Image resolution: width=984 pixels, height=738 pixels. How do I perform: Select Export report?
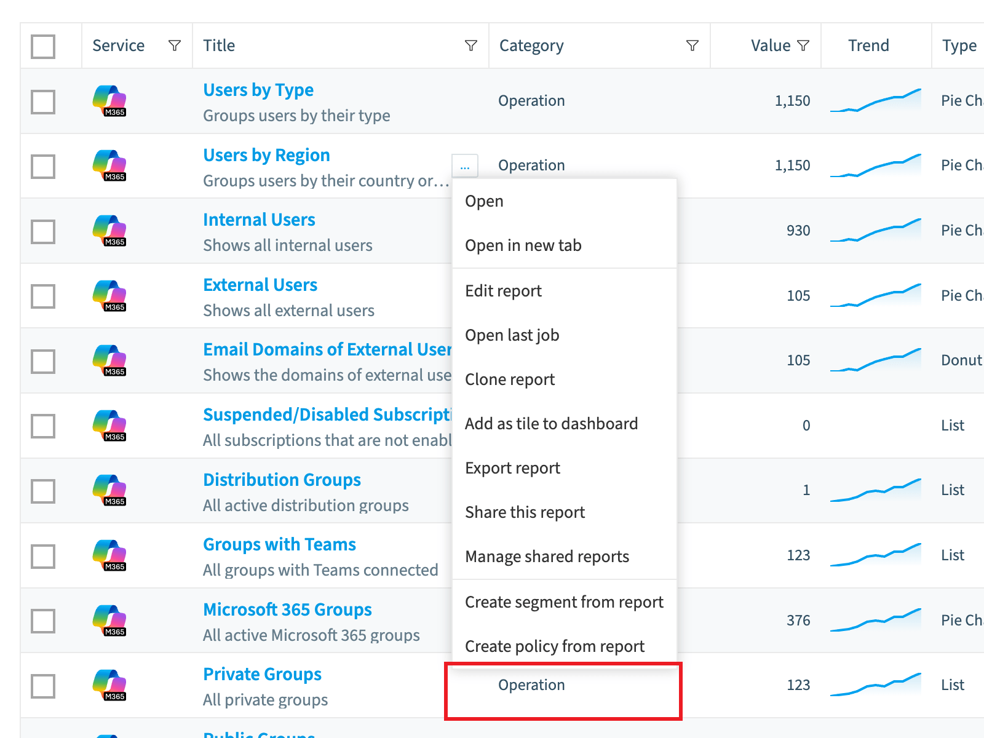pyautogui.click(x=565, y=468)
